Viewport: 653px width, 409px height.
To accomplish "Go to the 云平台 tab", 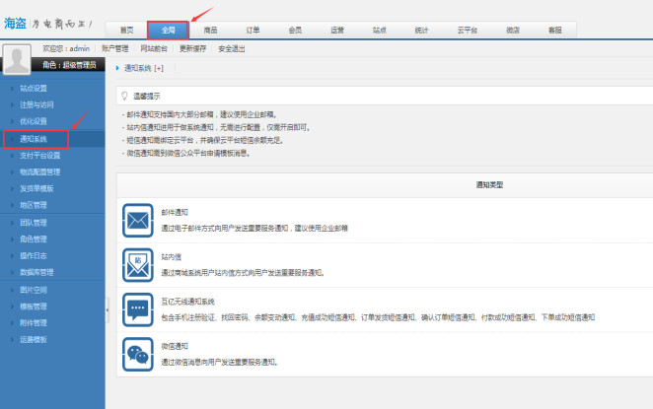I will [468, 31].
